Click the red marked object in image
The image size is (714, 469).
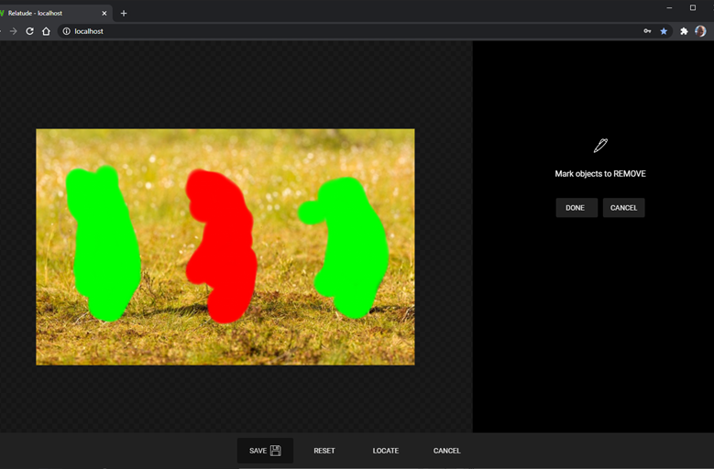[x=222, y=246]
